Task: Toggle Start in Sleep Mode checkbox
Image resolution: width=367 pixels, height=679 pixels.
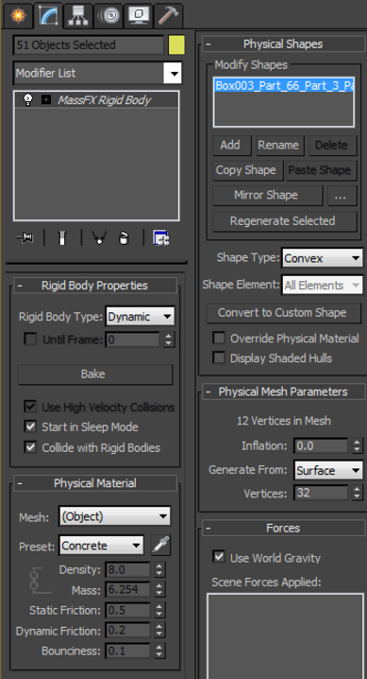Action: pos(30,427)
